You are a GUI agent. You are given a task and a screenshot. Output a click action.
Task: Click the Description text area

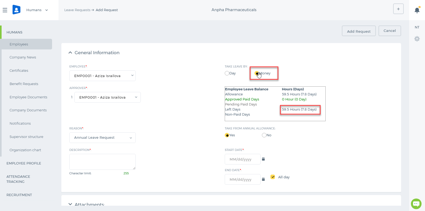(103, 162)
